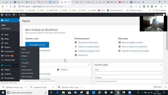Viewport: 168px width, 95px height.
Task: Open the Posts pin icon menu
Action: (2, 35)
